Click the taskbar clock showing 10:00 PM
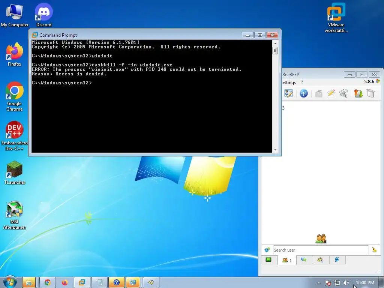The width and height of the screenshot is (384, 288). pyautogui.click(x=365, y=283)
